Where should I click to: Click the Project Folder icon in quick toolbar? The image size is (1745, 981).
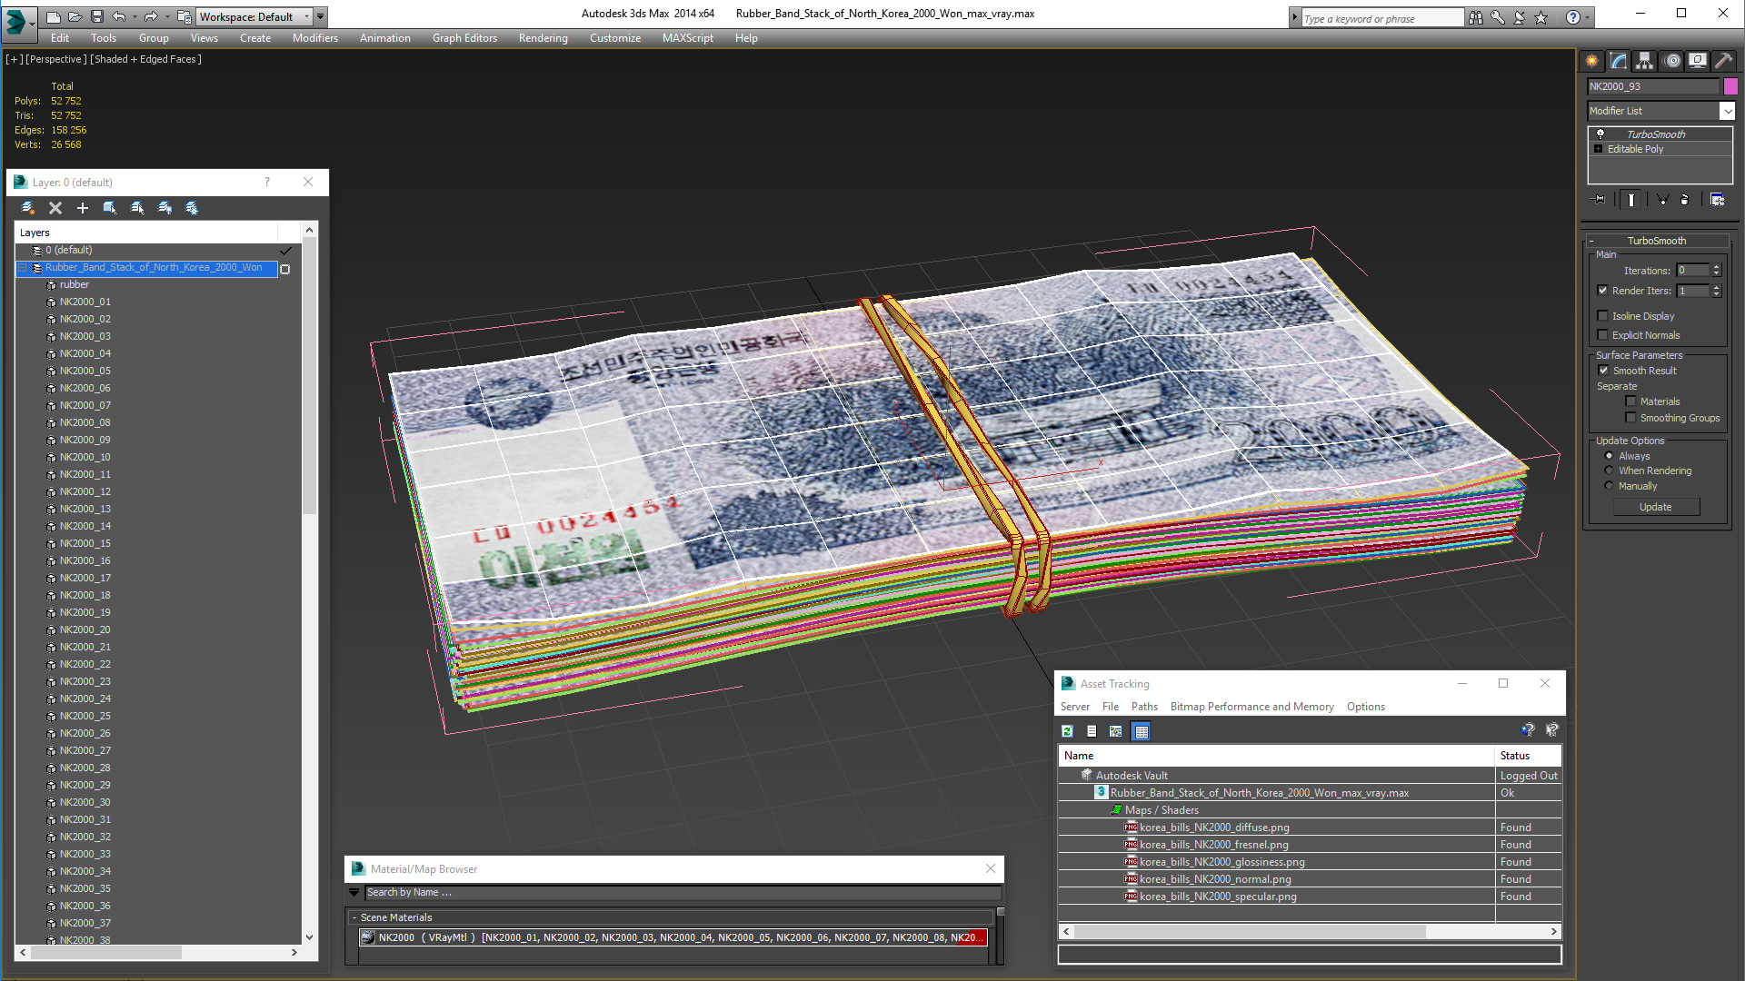(184, 16)
